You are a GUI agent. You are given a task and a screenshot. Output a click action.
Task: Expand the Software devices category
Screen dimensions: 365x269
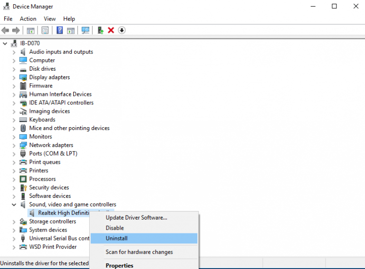tap(14, 196)
